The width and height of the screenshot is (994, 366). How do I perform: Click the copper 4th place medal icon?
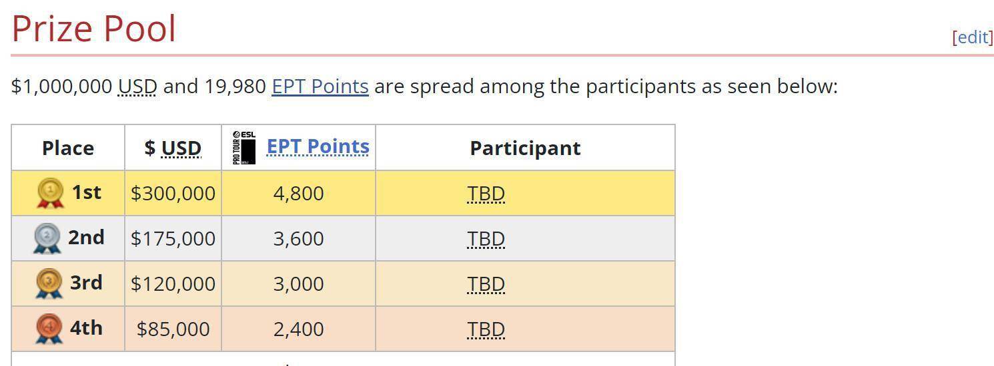pyautogui.click(x=49, y=329)
